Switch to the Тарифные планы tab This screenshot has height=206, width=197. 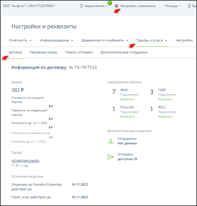[x=44, y=52]
